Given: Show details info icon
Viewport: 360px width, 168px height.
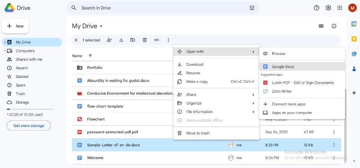Looking at the screenshot, I should [x=334, y=26].
